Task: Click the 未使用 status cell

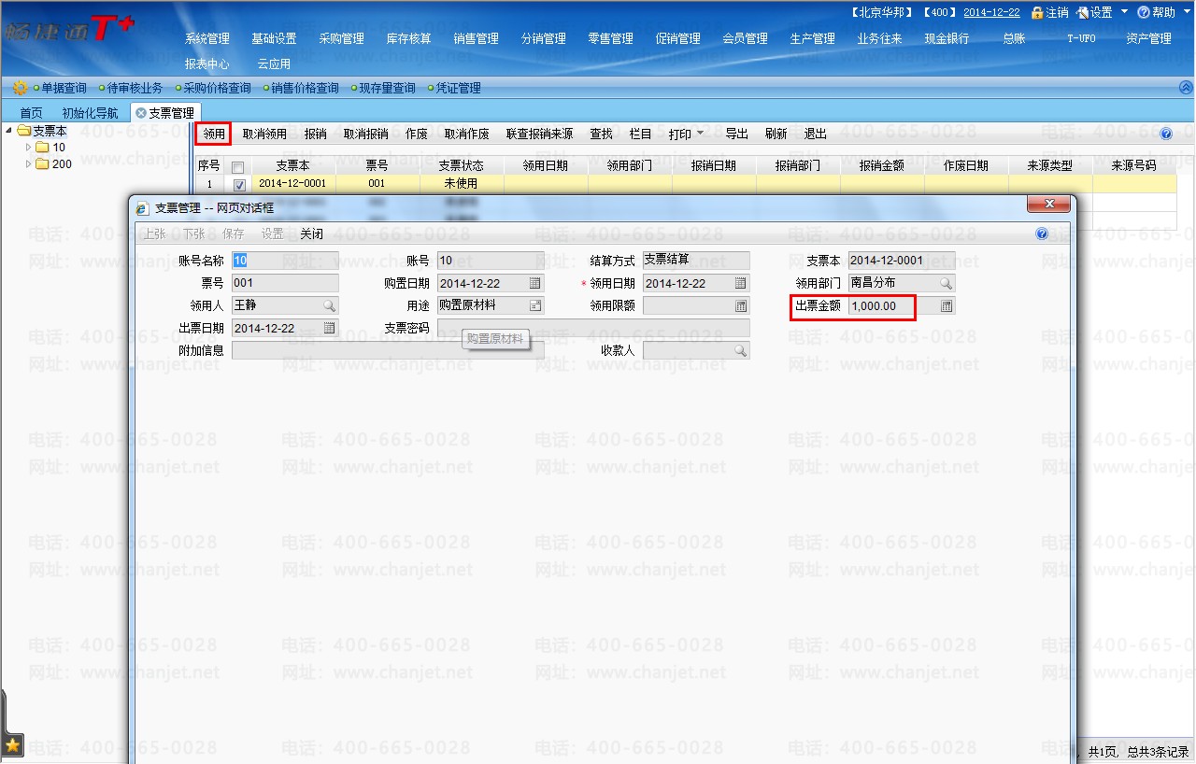Action: point(462,184)
